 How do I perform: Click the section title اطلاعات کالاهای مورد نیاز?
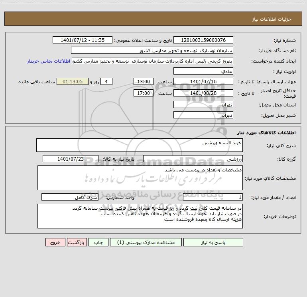(266, 132)
